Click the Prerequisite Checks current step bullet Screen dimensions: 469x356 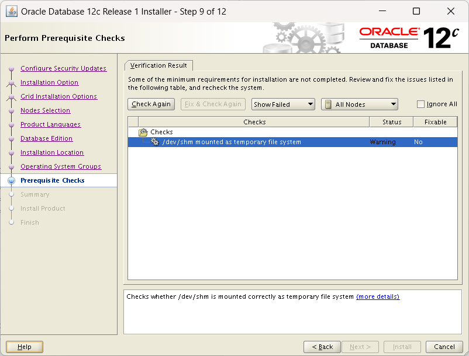(11, 180)
